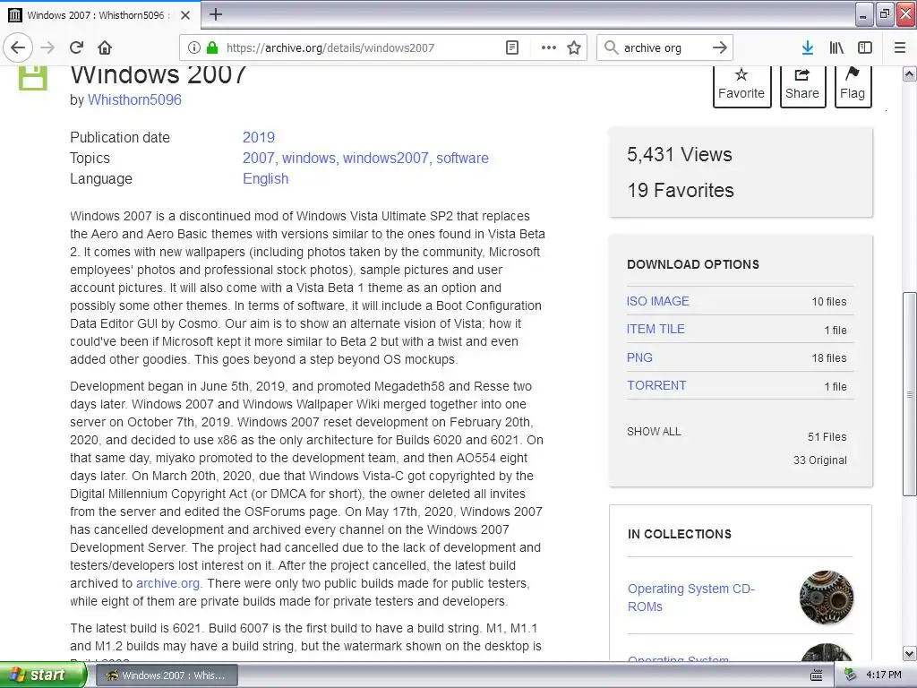Open the windows2007 topic link
917x688 pixels.
tap(385, 158)
